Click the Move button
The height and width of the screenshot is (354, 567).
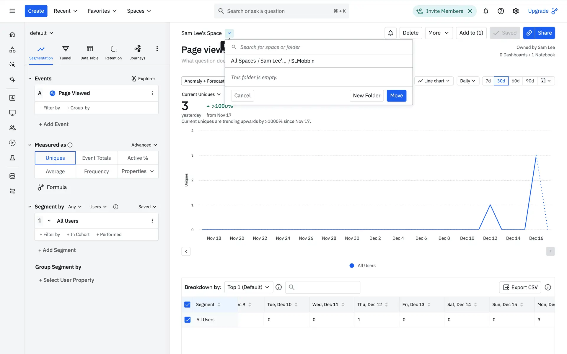pos(396,96)
